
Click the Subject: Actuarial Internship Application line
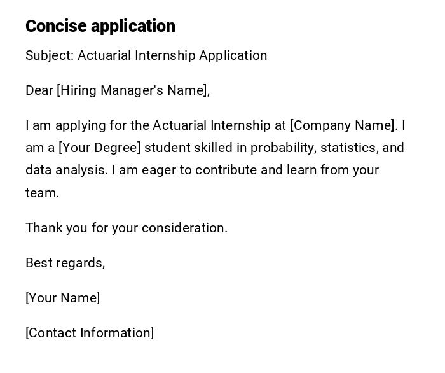(146, 55)
